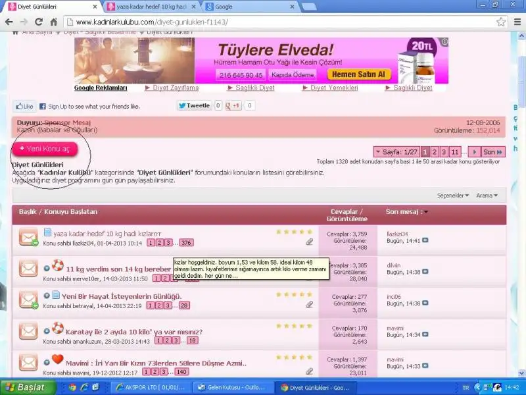Go to last post by mavimi at 14:33
The width and height of the screenshot is (526, 395).
425,366
